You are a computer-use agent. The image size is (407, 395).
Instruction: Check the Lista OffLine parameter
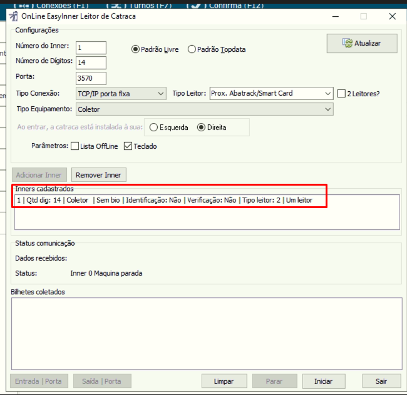[x=75, y=146]
